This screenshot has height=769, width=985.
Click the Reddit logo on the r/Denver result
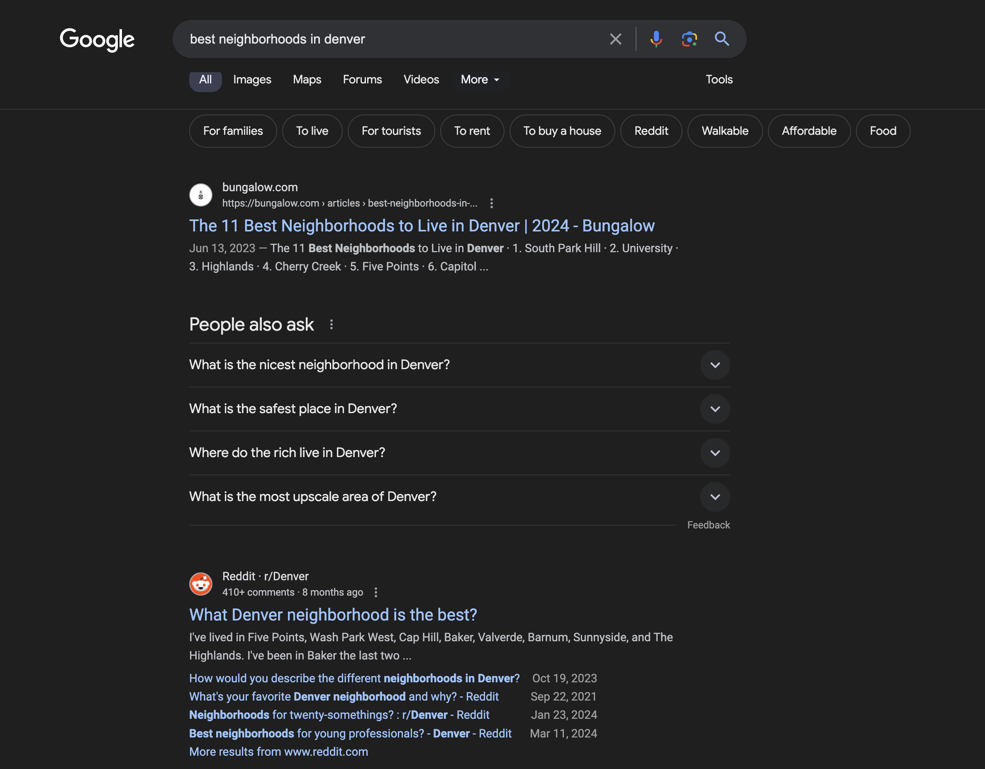[x=201, y=584]
